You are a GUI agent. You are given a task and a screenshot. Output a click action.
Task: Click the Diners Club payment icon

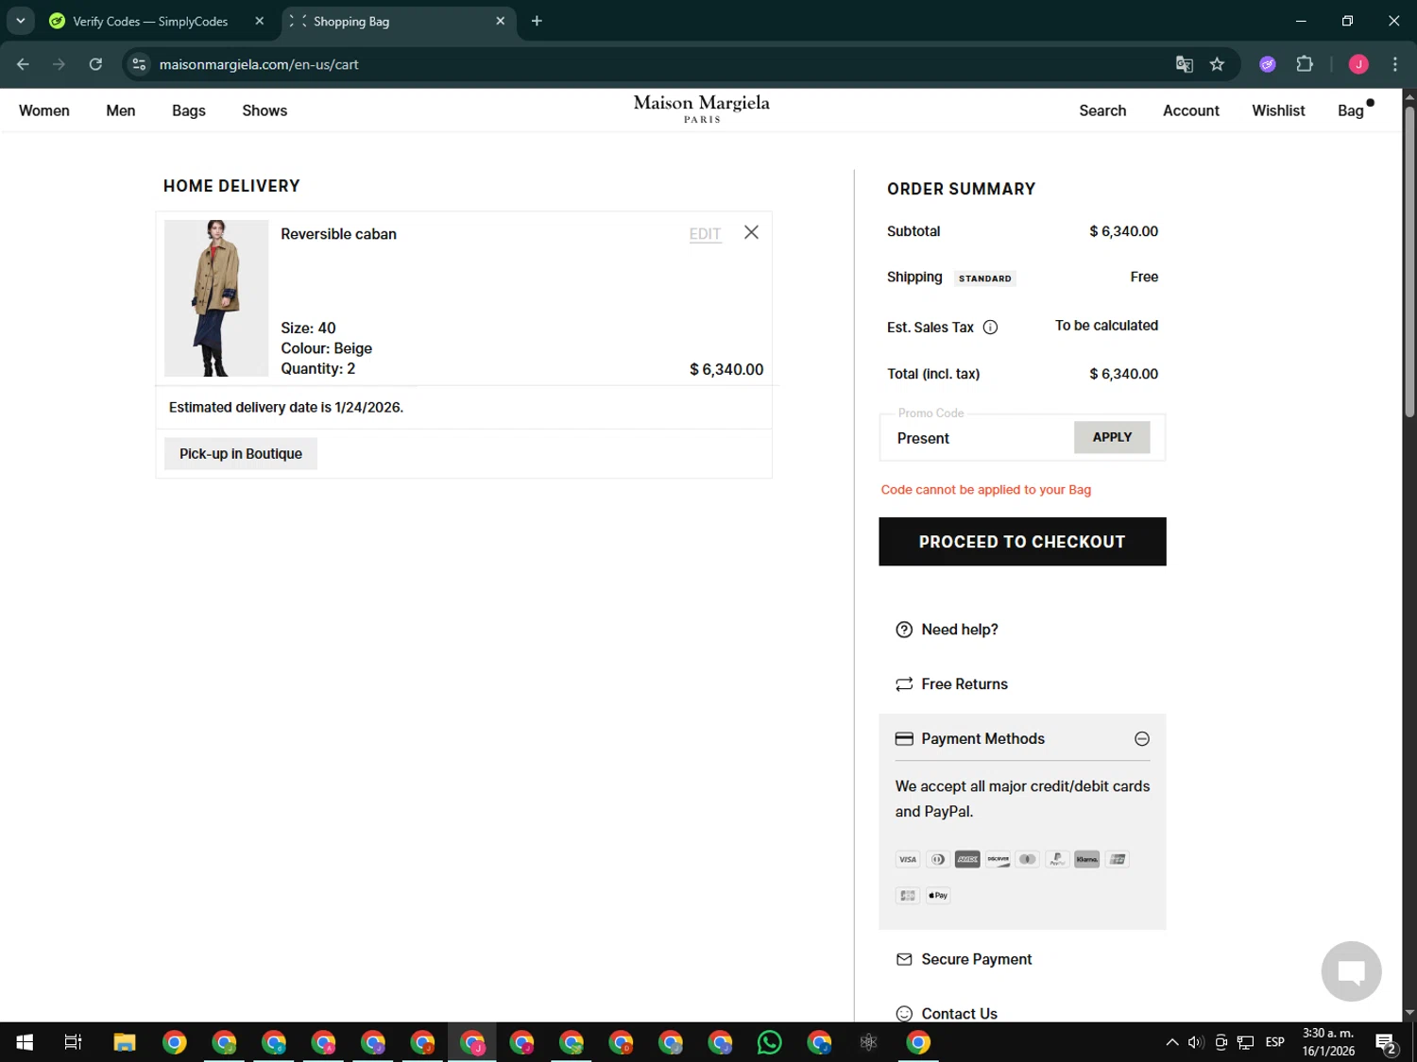(x=937, y=859)
